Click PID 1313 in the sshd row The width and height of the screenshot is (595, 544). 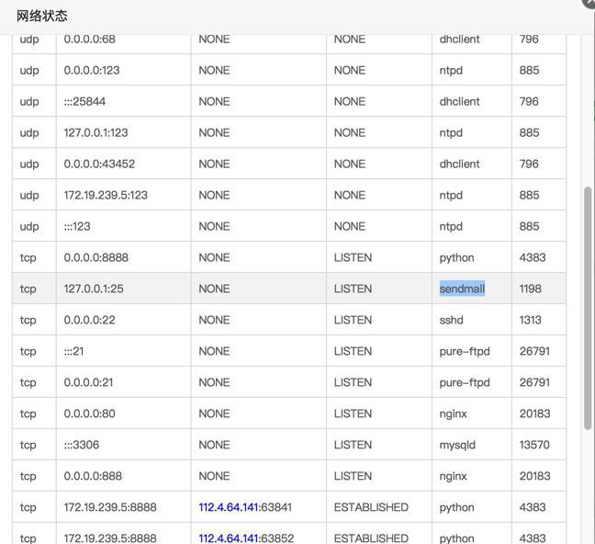pos(530,320)
